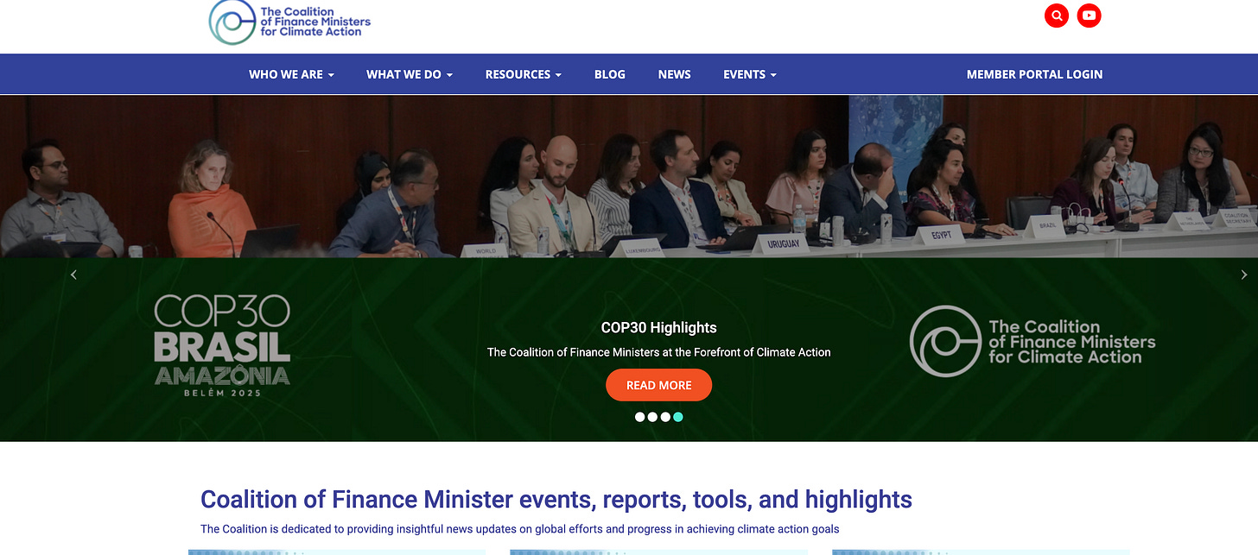The height and width of the screenshot is (555, 1258).
Task: Click 'The Coalition is dedicated' description text
Action: tap(520, 529)
